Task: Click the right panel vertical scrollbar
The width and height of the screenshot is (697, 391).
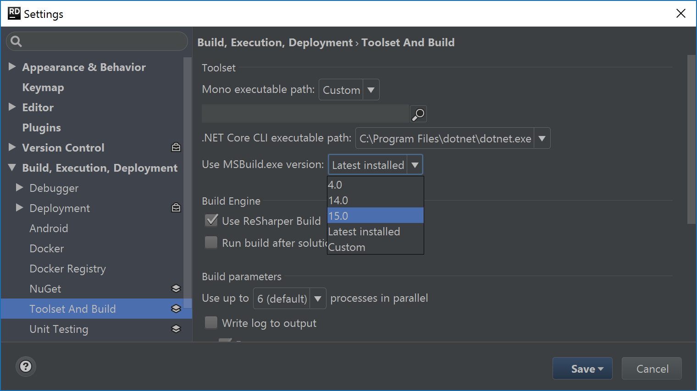Action: (x=691, y=140)
